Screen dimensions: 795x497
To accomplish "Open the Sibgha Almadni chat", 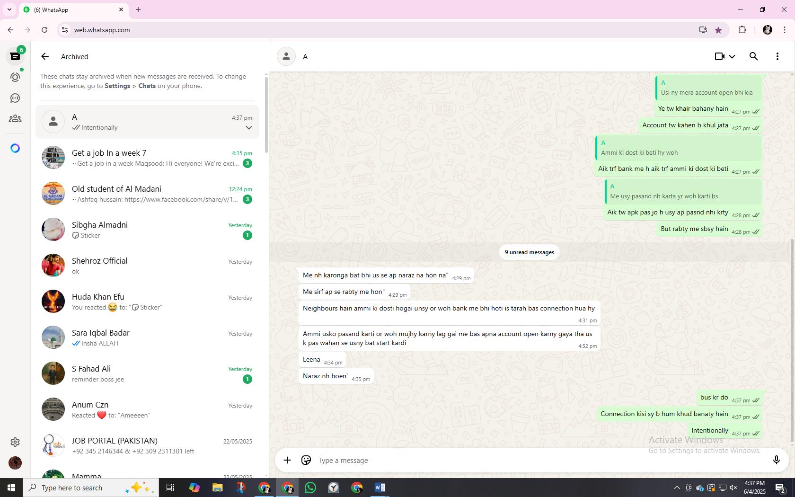I will 147,230.
